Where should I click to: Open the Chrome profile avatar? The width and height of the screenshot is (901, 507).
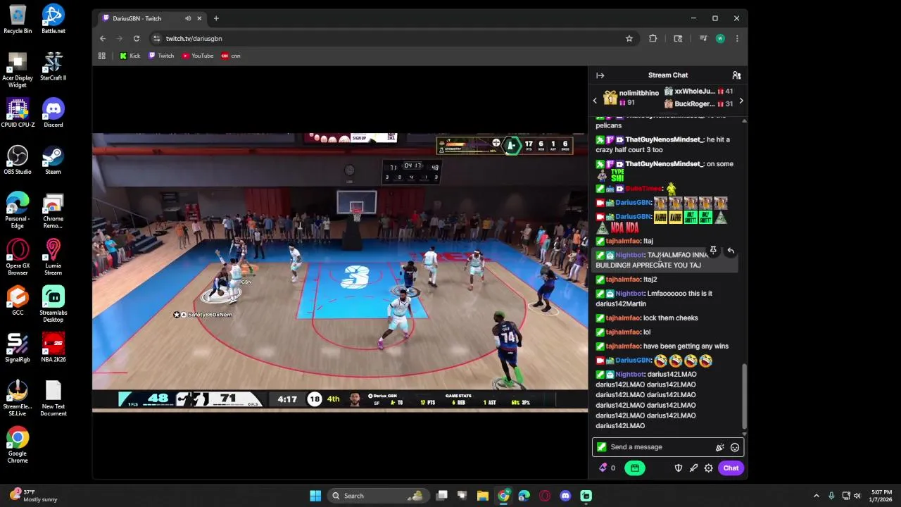719,39
